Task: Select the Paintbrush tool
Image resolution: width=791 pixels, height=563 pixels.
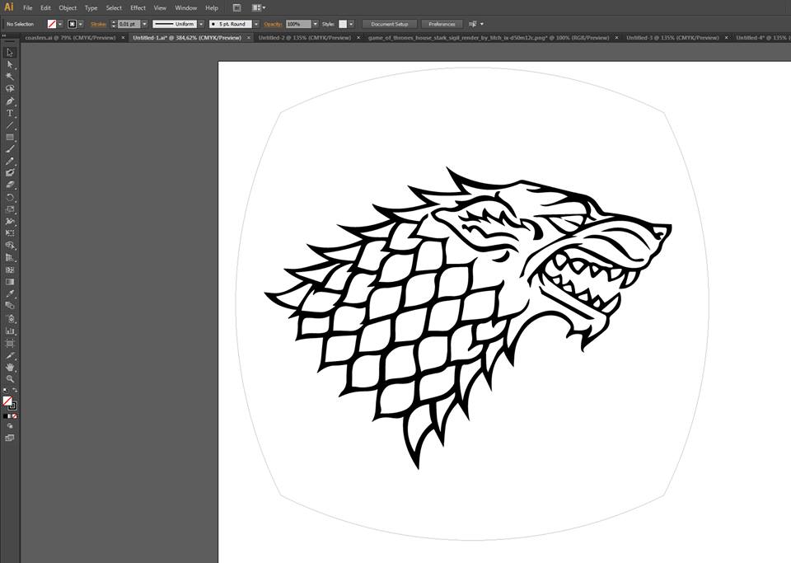Action: [x=10, y=149]
